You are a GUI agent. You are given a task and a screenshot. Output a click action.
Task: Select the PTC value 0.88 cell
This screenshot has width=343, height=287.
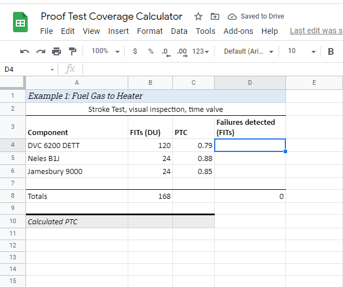point(193,158)
